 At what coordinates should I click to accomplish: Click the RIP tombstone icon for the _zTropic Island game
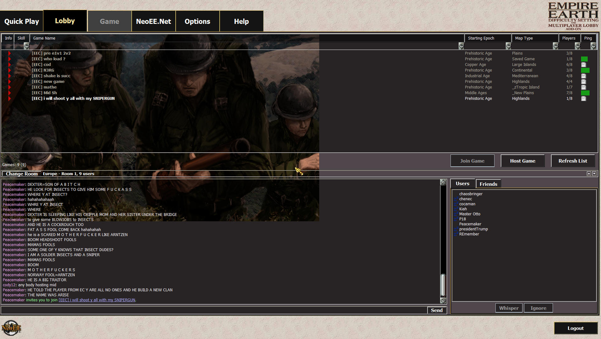pos(583,87)
